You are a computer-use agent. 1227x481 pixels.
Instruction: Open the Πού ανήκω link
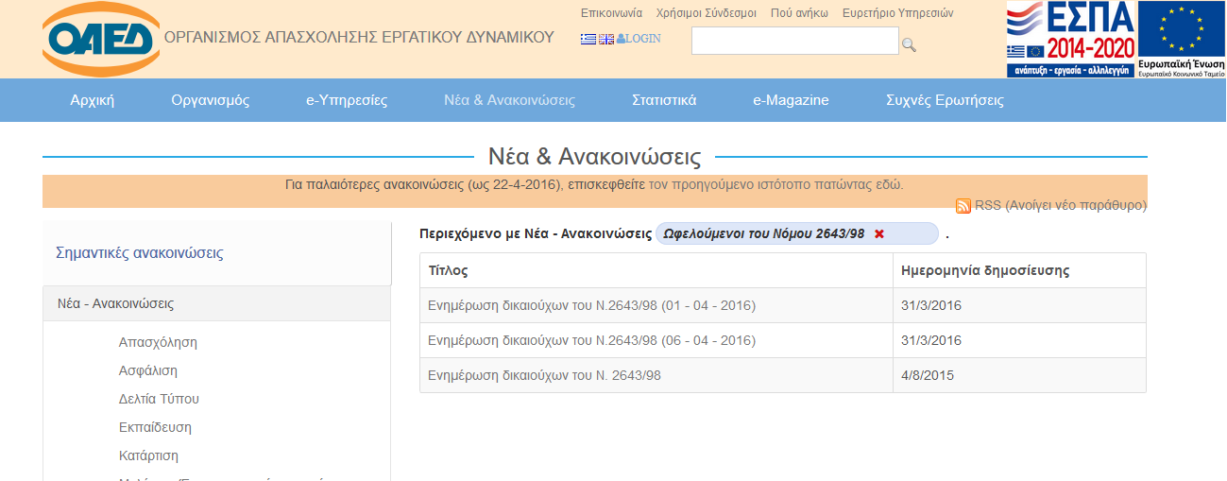coord(799,13)
